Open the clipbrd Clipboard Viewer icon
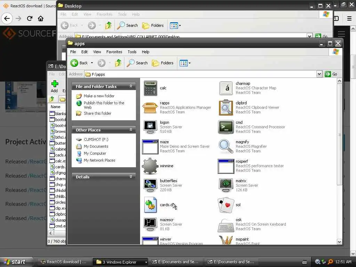 [x=226, y=108]
